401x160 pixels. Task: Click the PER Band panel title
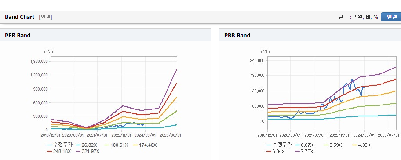coord(18,36)
